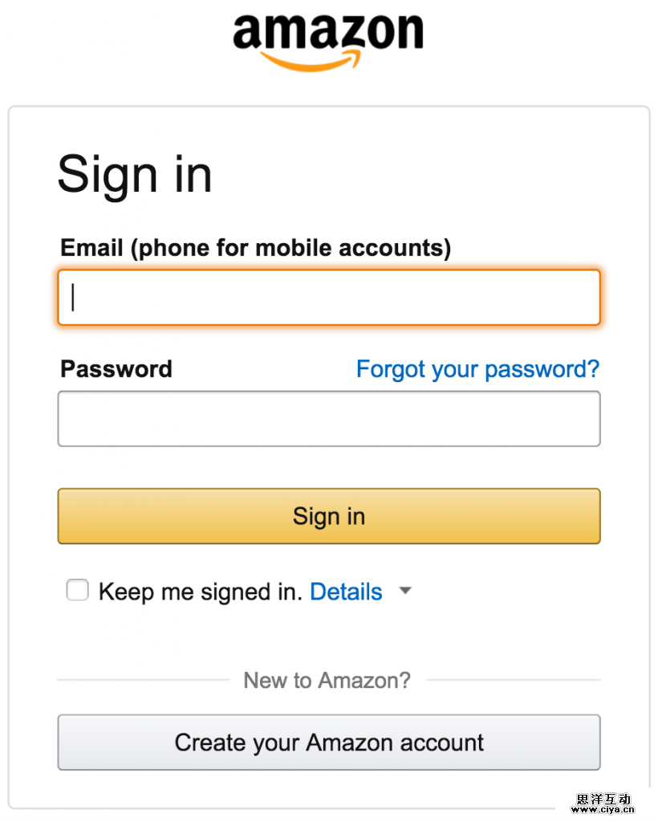Click the New to Amazon? text
The image size is (658, 822).
tap(327, 681)
